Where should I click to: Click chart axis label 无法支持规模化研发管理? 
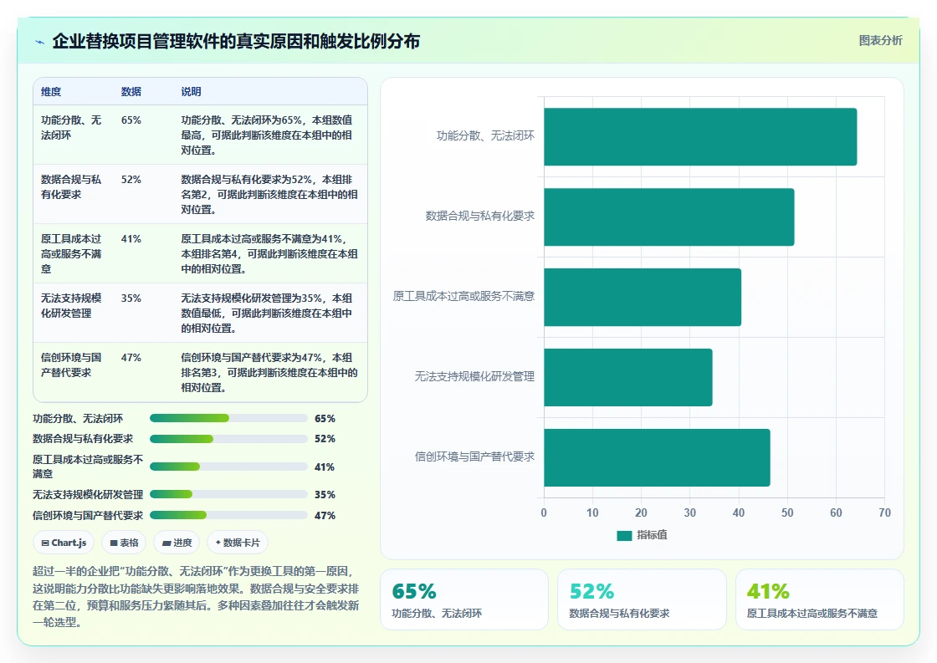pos(474,377)
